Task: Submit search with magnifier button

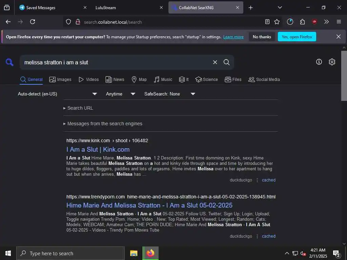Action: [227, 62]
